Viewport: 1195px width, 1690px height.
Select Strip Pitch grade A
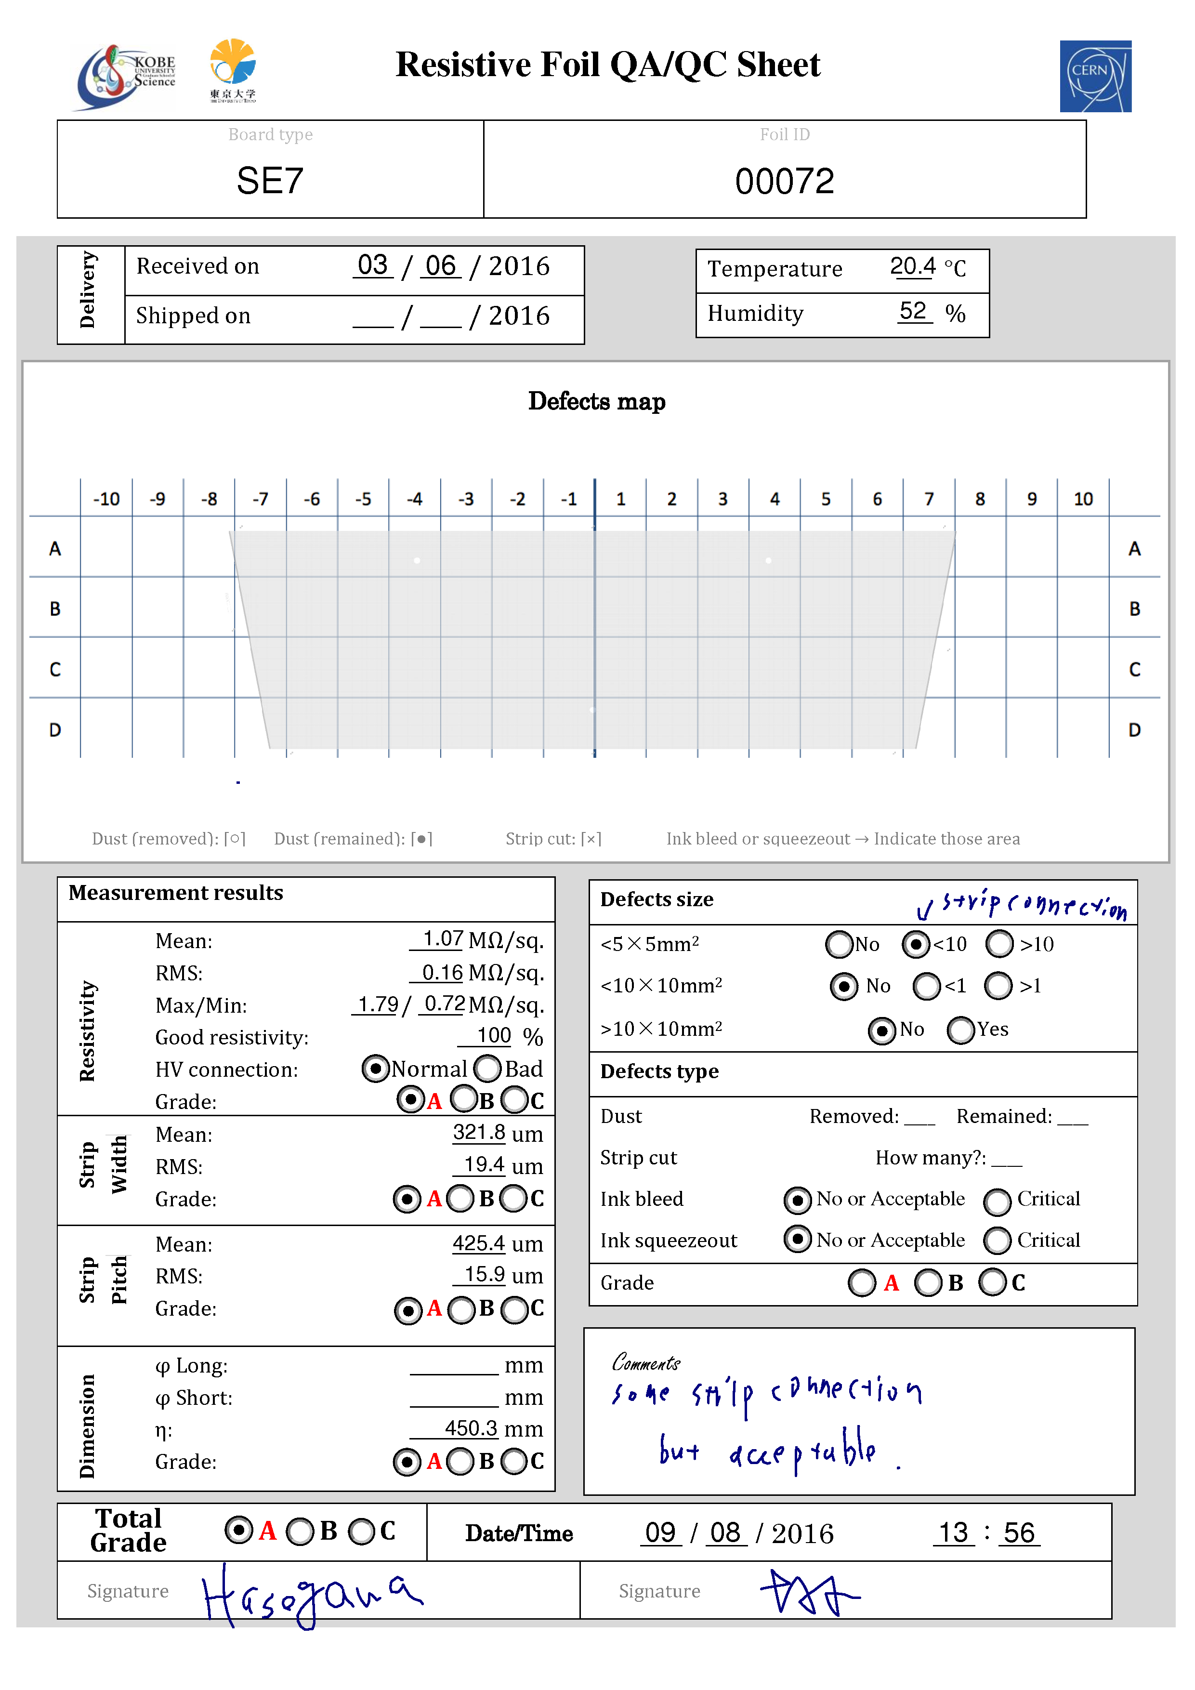click(x=407, y=1310)
